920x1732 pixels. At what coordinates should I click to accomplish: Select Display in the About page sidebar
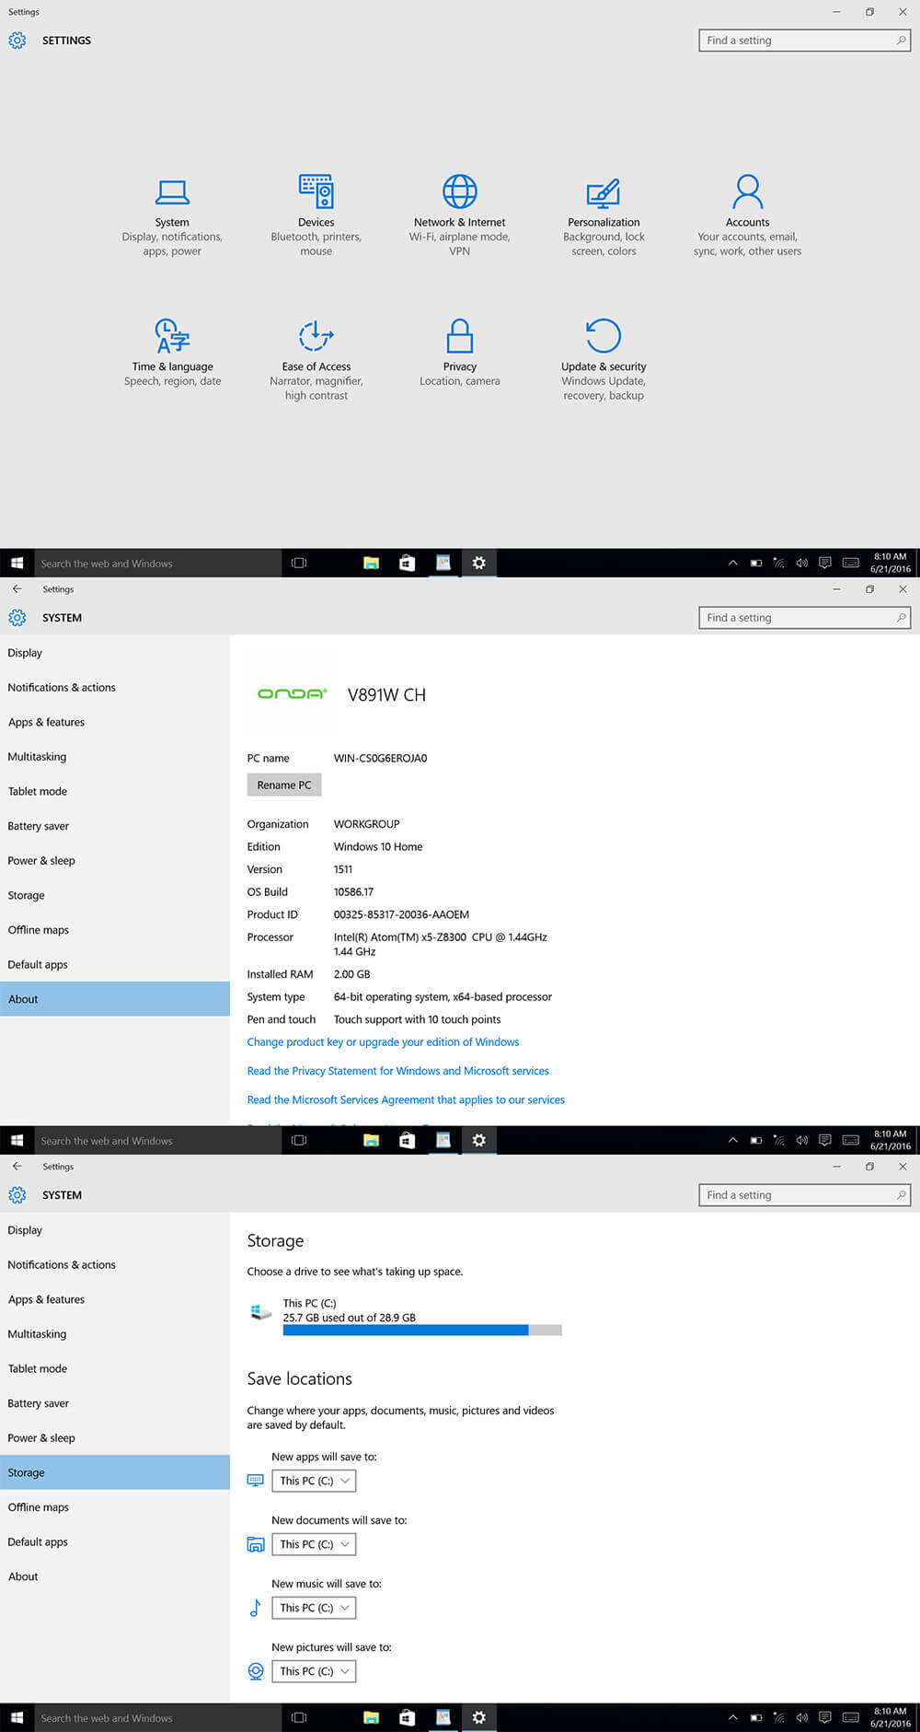(x=115, y=653)
